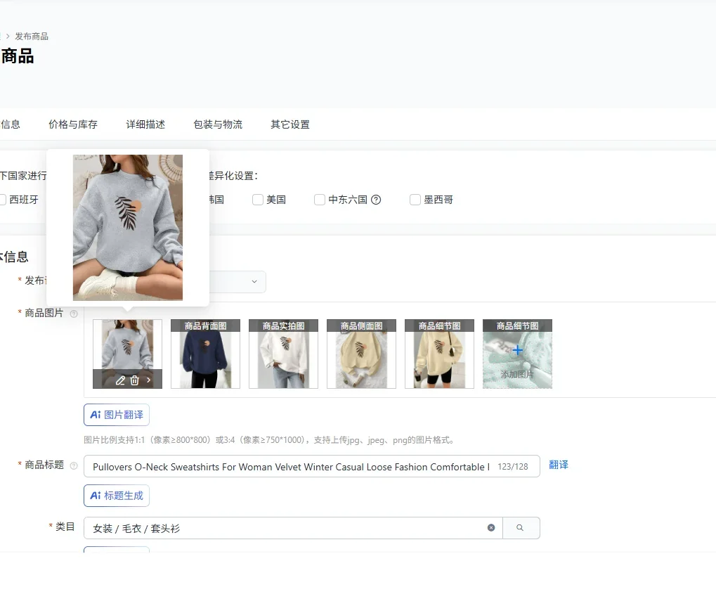Click the pencil edit icon on the main product image
Screen dimensions: 716x599
pos(121,380)
